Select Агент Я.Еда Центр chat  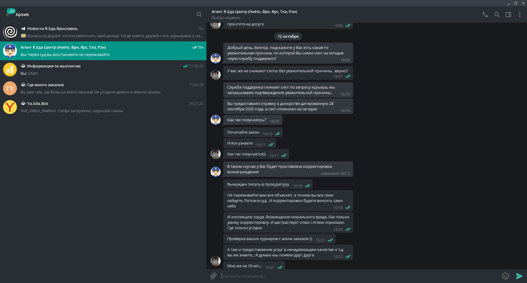click(x=103, y=51)
